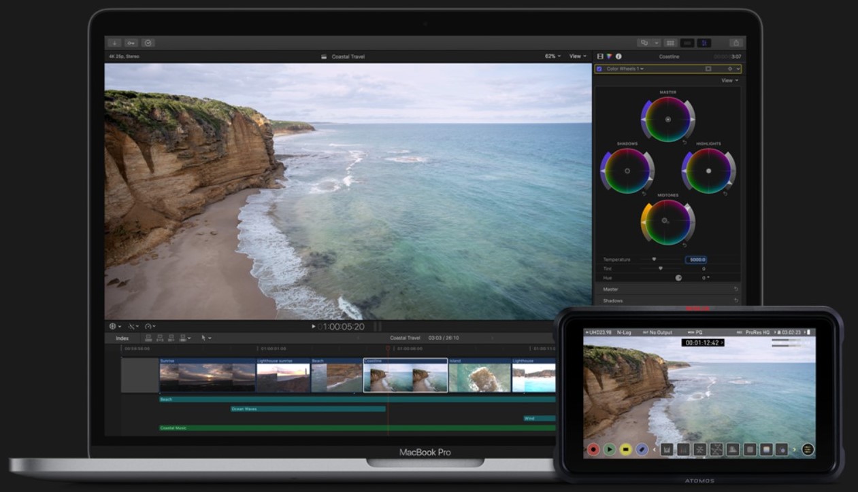The width and height of the screenshot is (858, 492).
Task: Expand the viewer View menu
Action: click(x=578, y=56)
